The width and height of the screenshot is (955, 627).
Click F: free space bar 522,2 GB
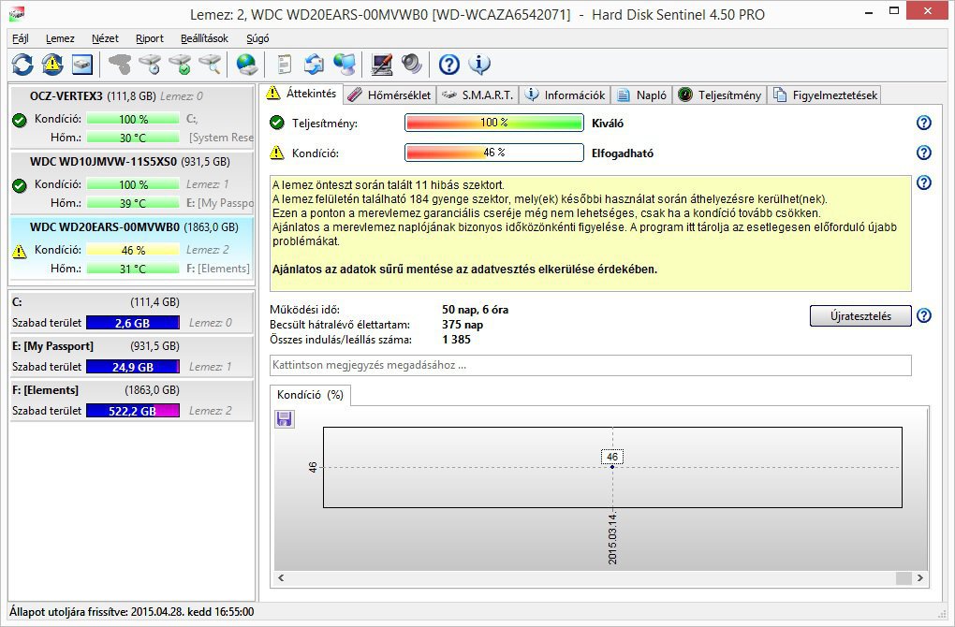(x=133, y=411)
